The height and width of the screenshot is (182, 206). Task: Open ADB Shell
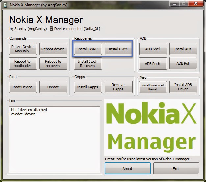(x=153, y=49)
